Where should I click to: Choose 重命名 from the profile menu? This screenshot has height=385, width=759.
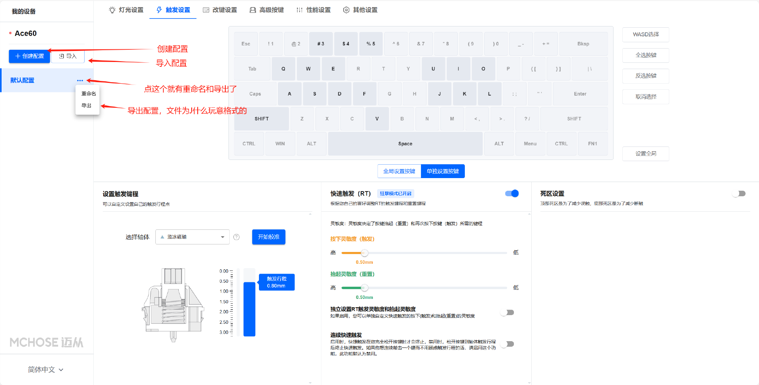point(89,94)
